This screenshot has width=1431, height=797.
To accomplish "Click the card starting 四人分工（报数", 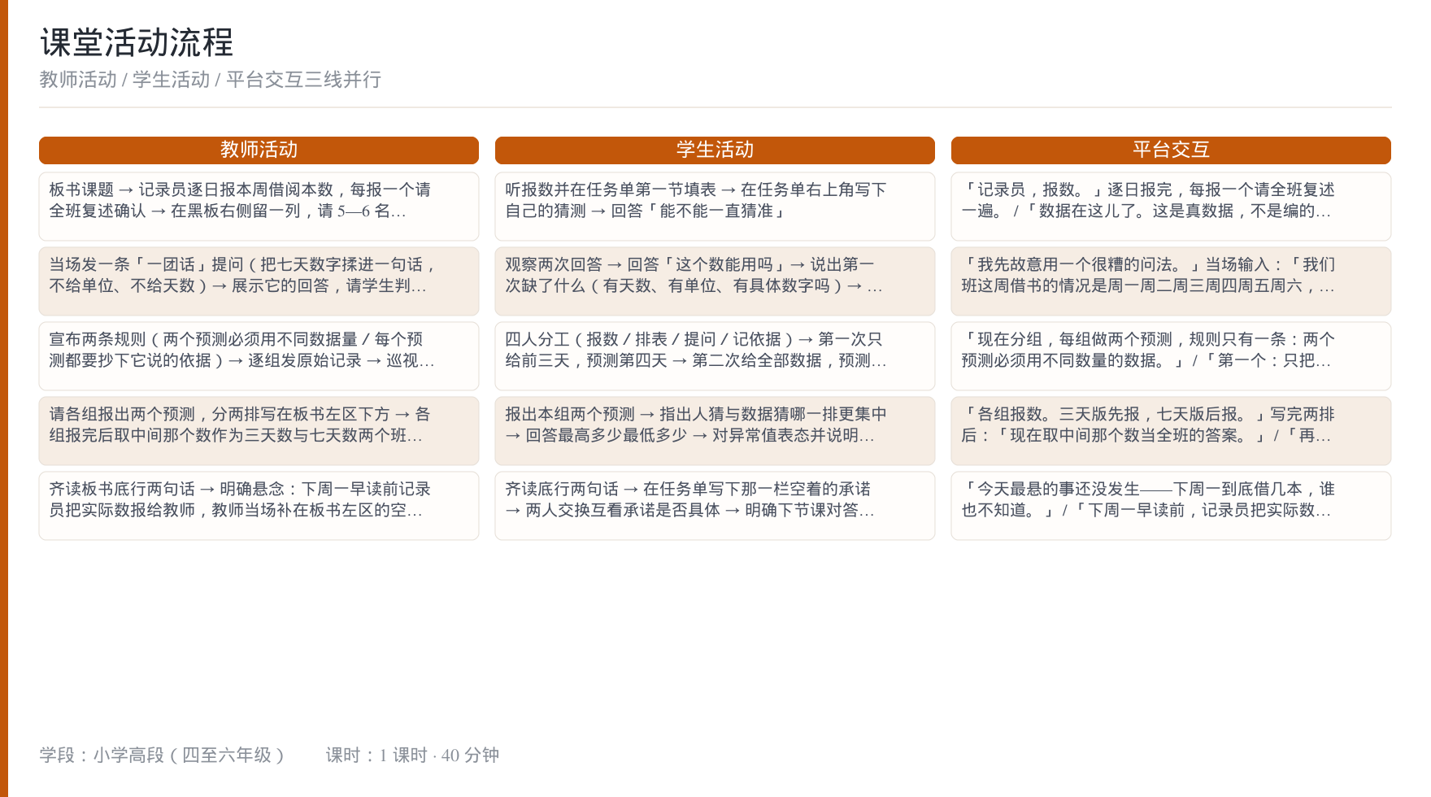I will coord(715,356).
